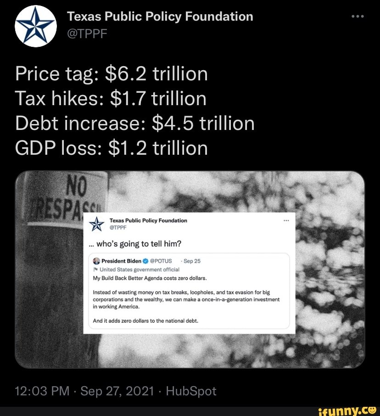The width and height of the screenshot is (380, 416).
Task: Click the small star logo in embedded tweet
Action: [96, 224]
